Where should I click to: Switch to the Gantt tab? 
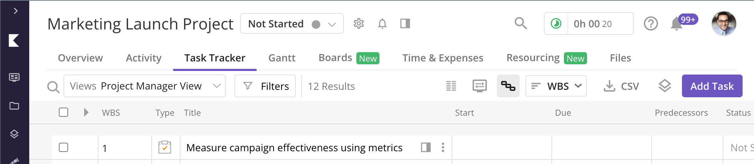[282, 58]
